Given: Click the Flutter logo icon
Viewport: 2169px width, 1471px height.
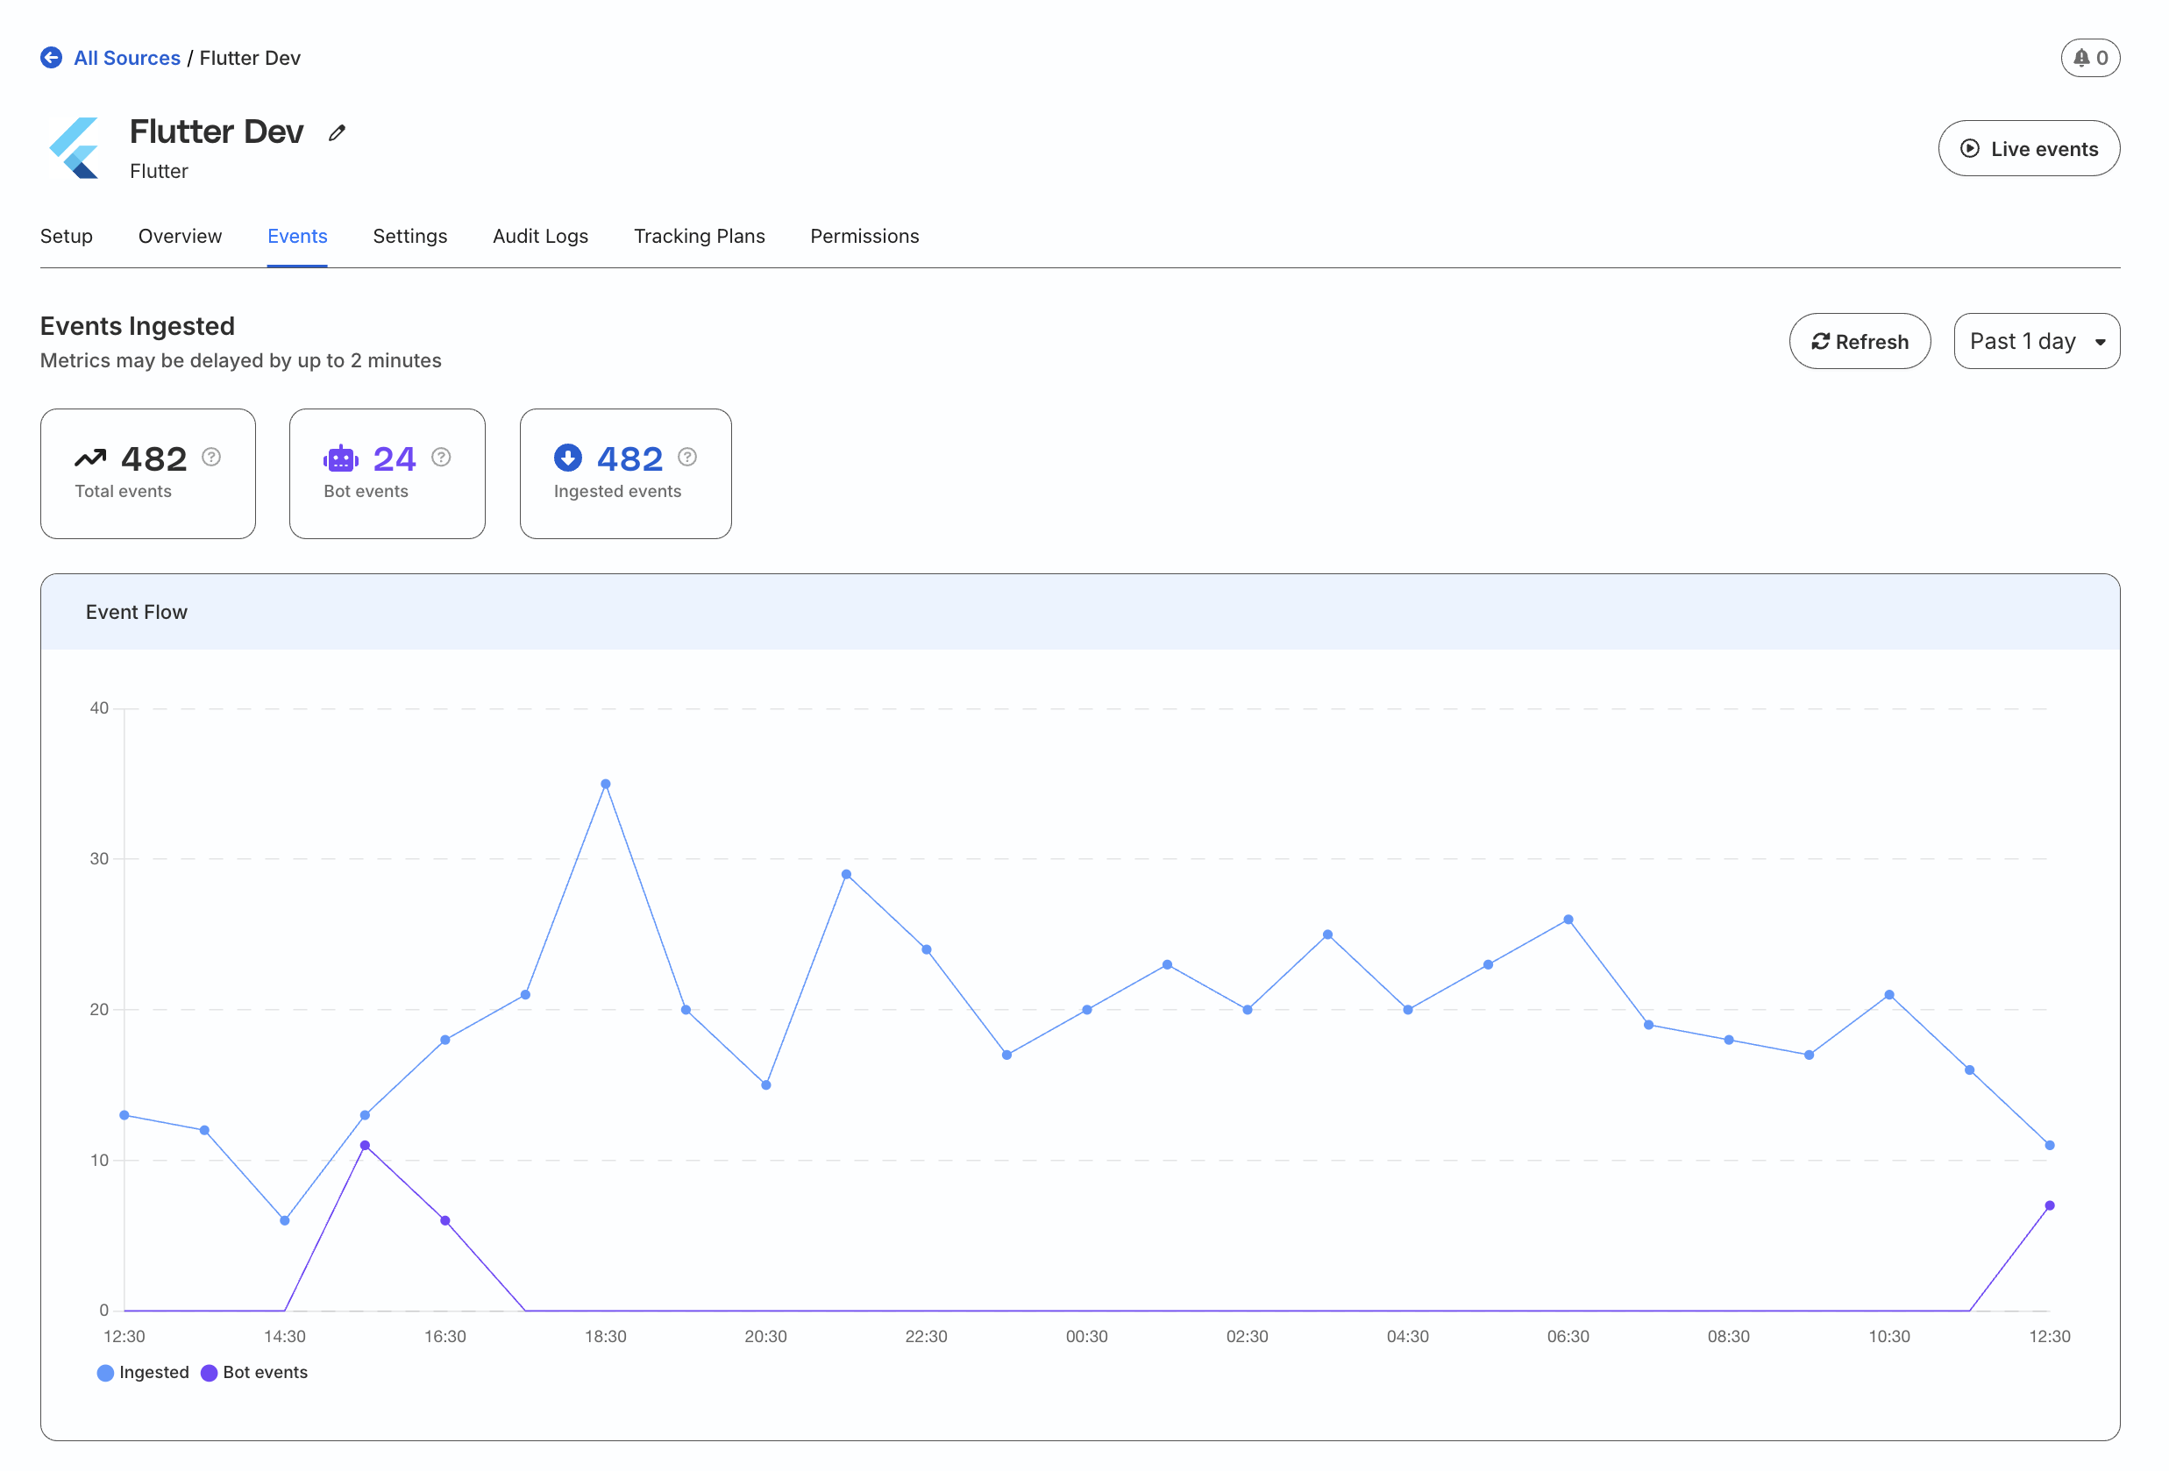Looking at the screenshot, I should 74,147.
